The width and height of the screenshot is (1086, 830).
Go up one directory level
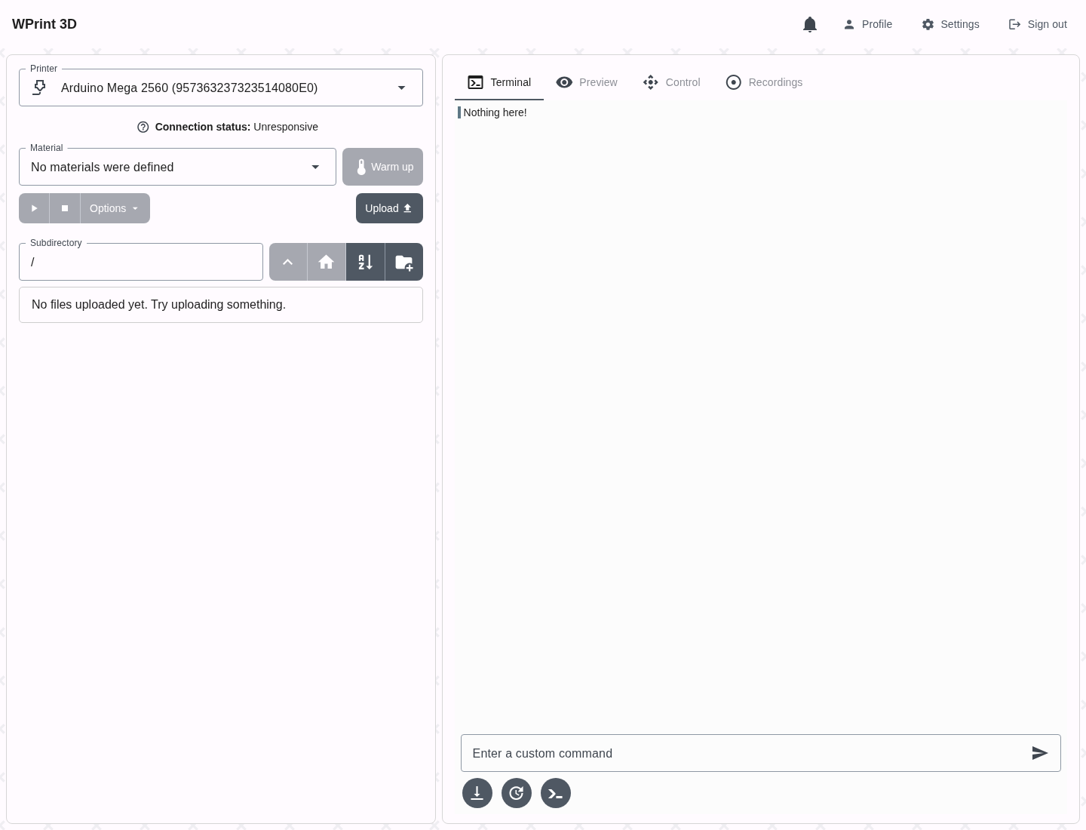pyautogui.click(x=288, y=262)
